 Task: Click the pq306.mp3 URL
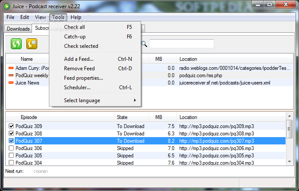tap(216, 148)
